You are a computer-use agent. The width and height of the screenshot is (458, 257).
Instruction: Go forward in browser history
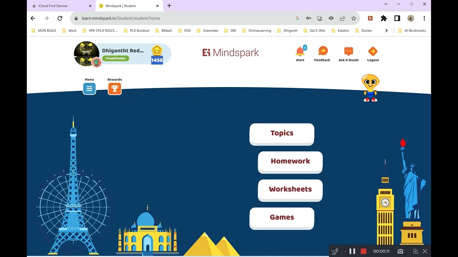(46, 18)
